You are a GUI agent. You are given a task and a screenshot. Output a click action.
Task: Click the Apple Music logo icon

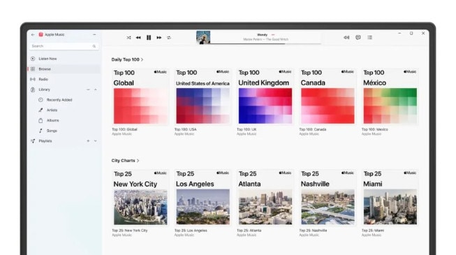(x=41, y=35)
